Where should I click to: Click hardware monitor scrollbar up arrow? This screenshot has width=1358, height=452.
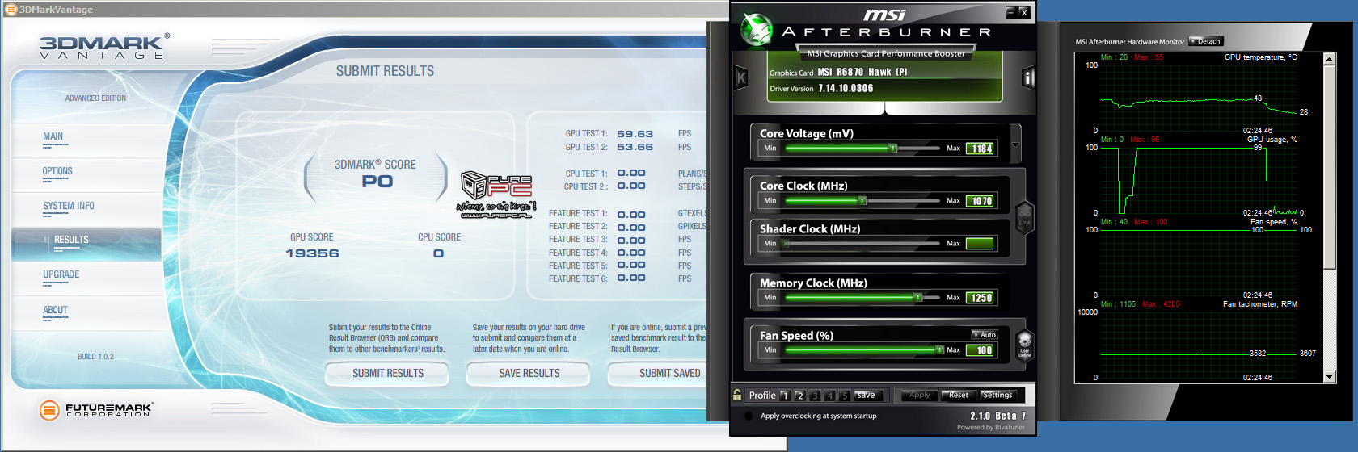[x=1330, y=59]
